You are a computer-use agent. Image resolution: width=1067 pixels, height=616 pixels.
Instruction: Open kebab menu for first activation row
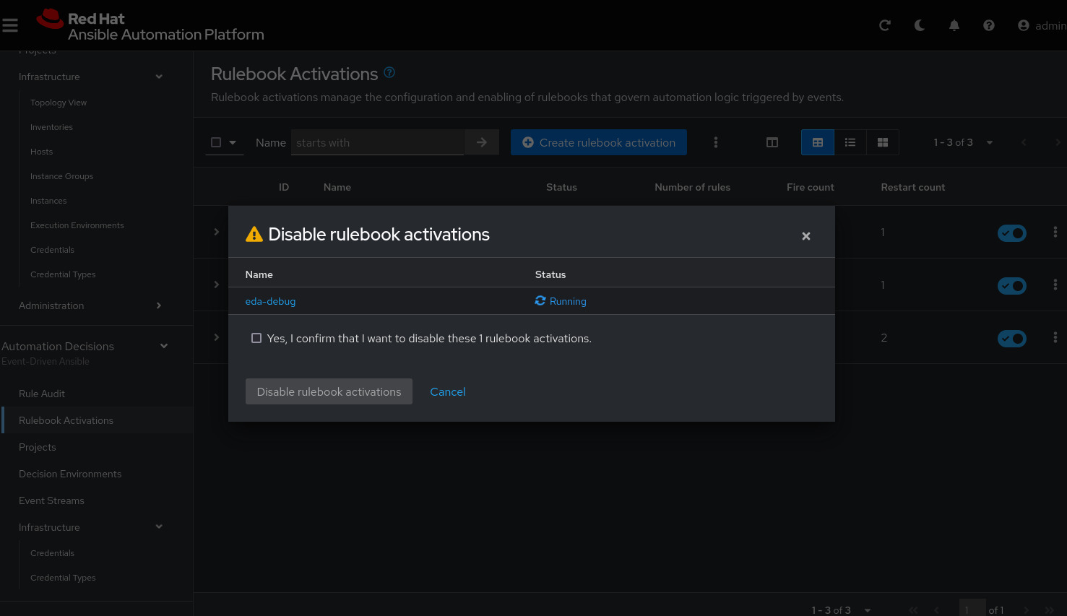click(x=1055, y=232)
